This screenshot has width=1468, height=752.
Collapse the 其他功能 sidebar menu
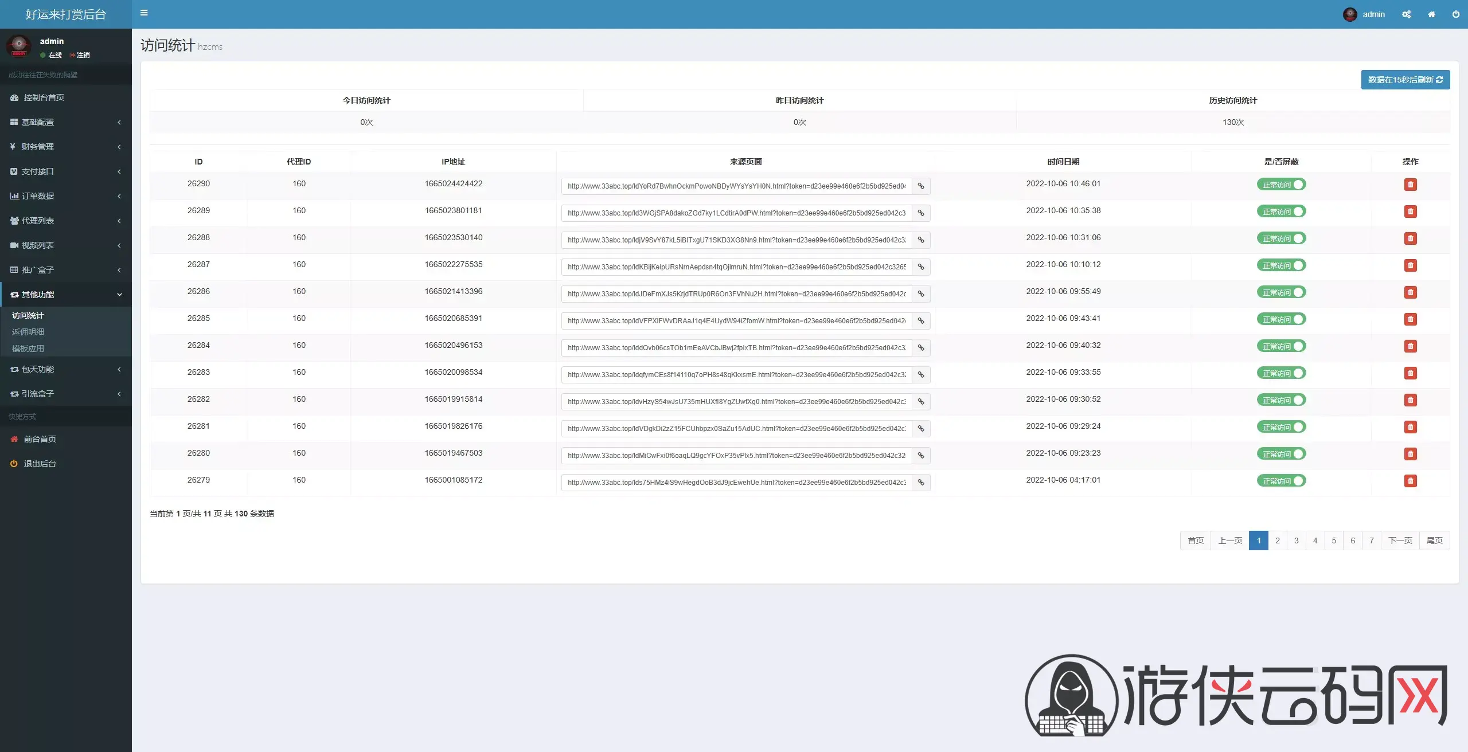(66, 295)
